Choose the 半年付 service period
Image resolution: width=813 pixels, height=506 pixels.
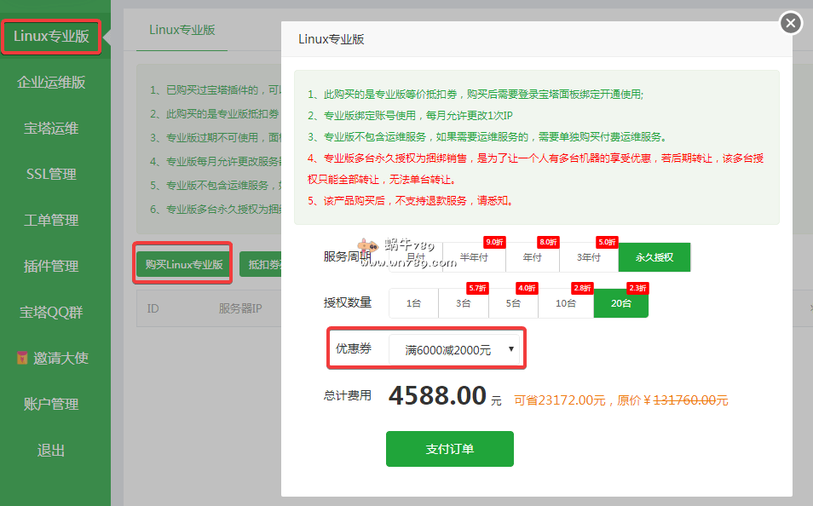(475, 256)
